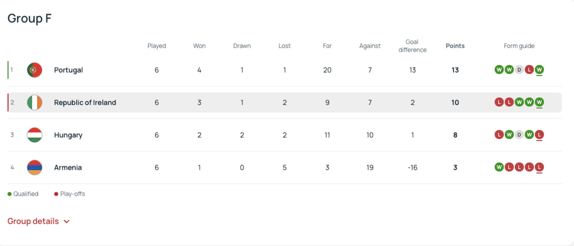Click Portugal's latest underlined win badge
This screenshot has width=574, height=246.
click(539, 70)
